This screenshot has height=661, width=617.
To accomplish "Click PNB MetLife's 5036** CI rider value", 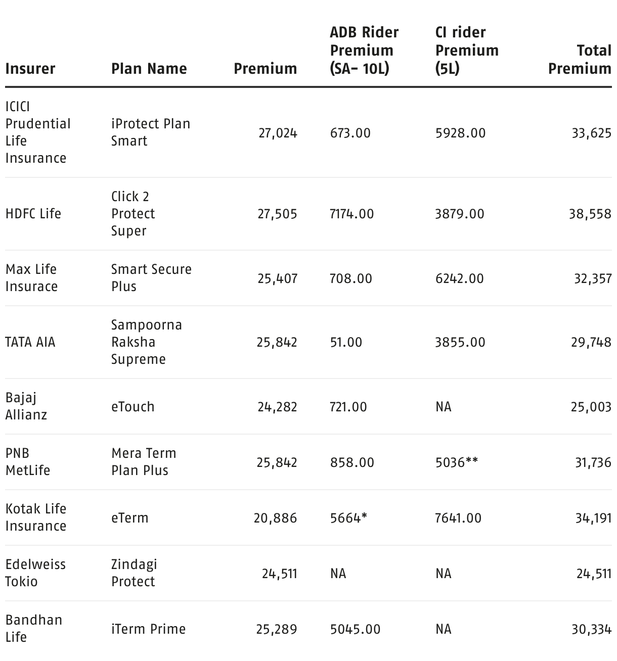I will pos(456,462).
